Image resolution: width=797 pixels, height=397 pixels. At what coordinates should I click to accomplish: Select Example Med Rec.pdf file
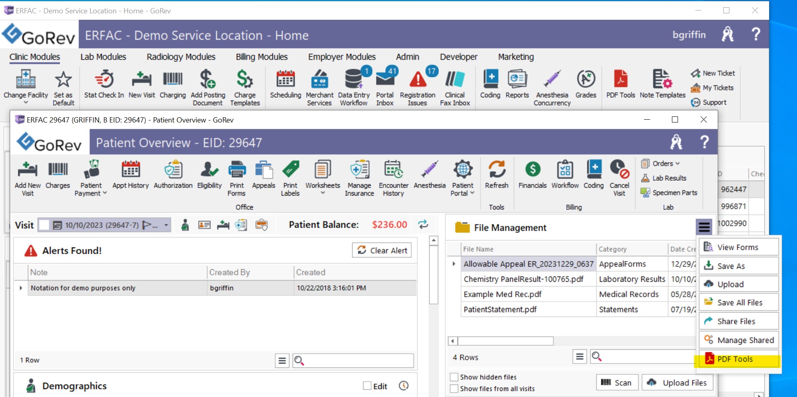click(x=502, y=294)
